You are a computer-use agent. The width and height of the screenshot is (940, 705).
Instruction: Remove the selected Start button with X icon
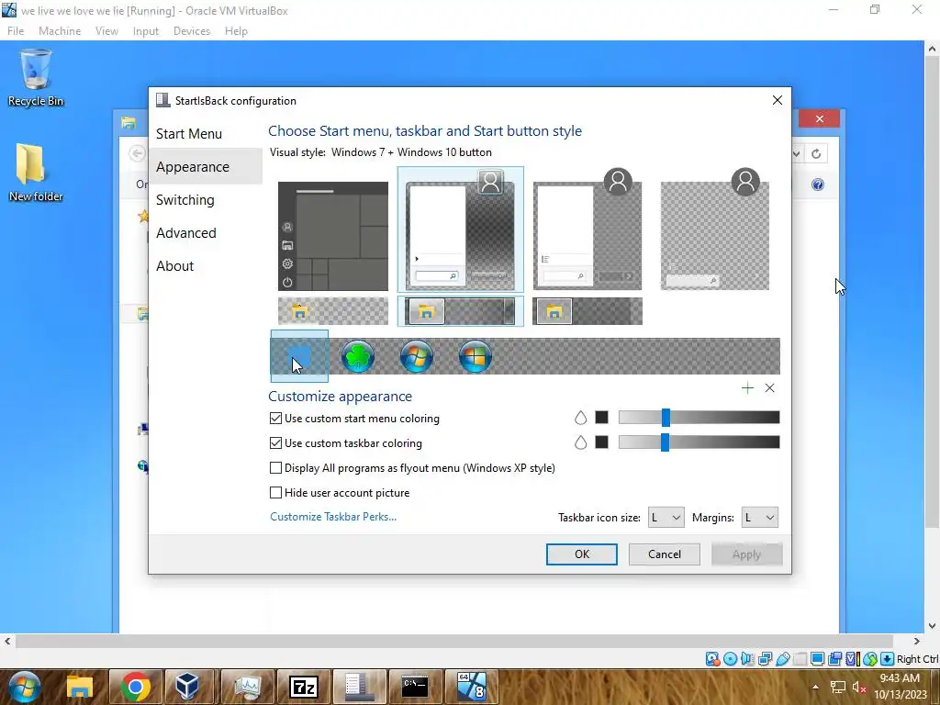(770, 388)
